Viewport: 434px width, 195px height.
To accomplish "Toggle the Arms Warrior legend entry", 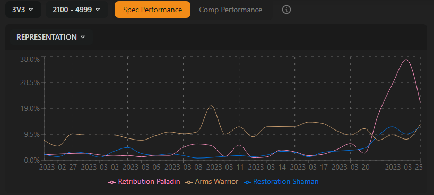I will (212, 181).
